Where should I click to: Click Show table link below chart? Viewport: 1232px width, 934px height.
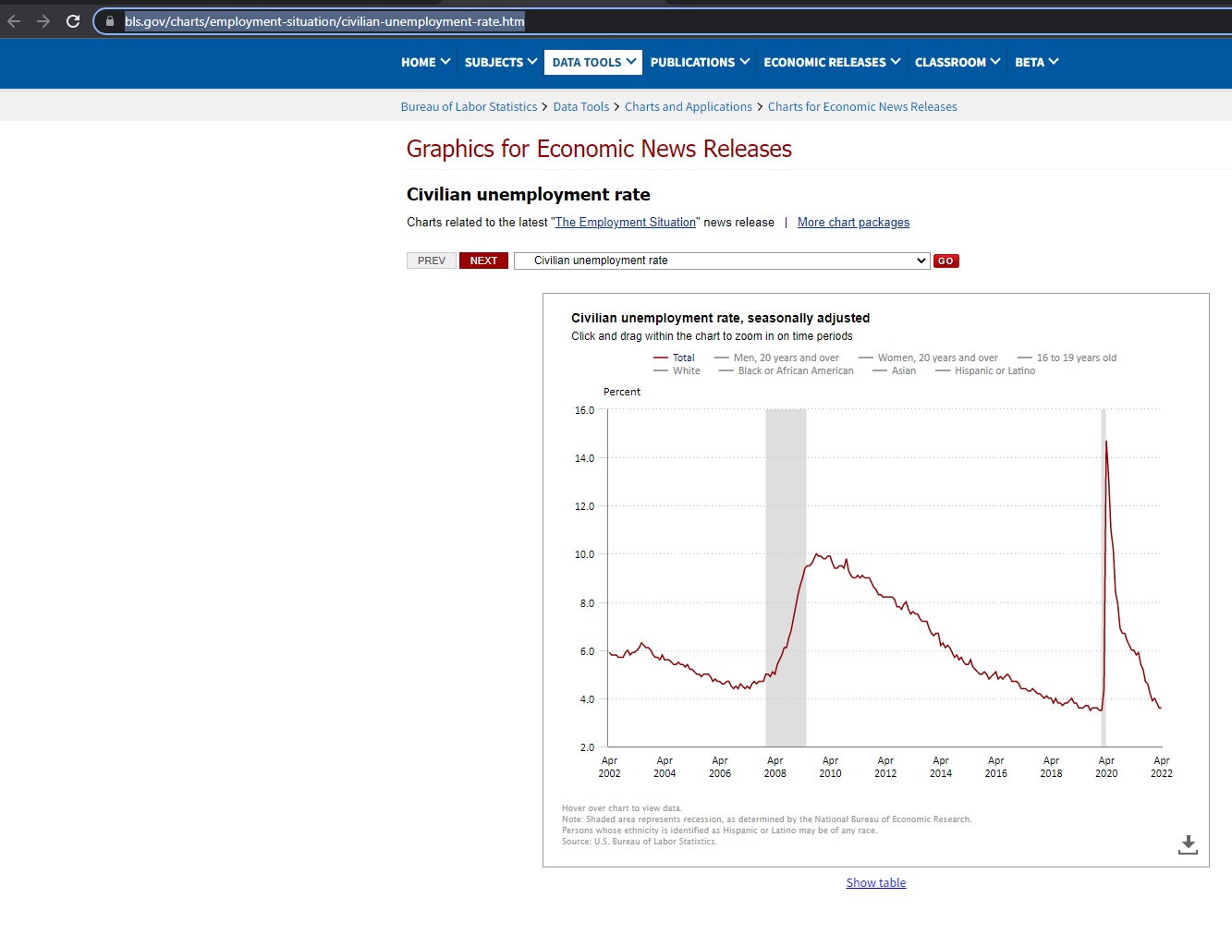click(x=875, y=883)
